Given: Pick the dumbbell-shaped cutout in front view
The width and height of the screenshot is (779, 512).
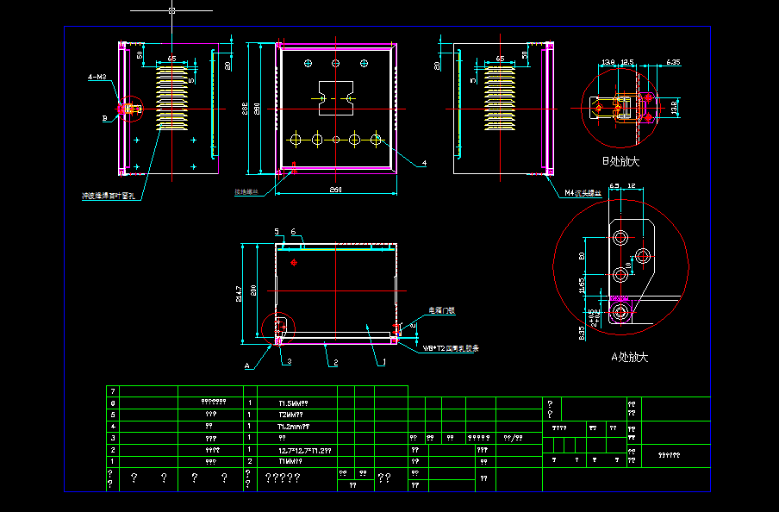Looking at the screenshot, I should click(336, 98).
